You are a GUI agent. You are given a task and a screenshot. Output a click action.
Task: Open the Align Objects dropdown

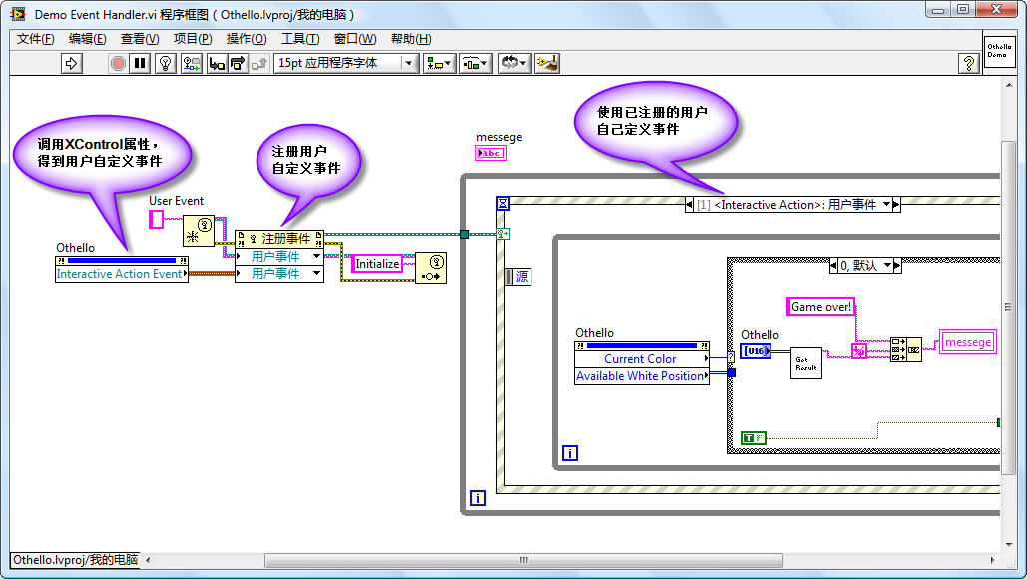[x=439, y=63]
